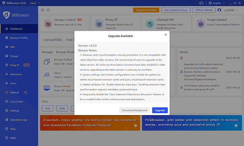Open Q&A in sidebar
Viewport: 244px width, 146px height.
(19, 138)
